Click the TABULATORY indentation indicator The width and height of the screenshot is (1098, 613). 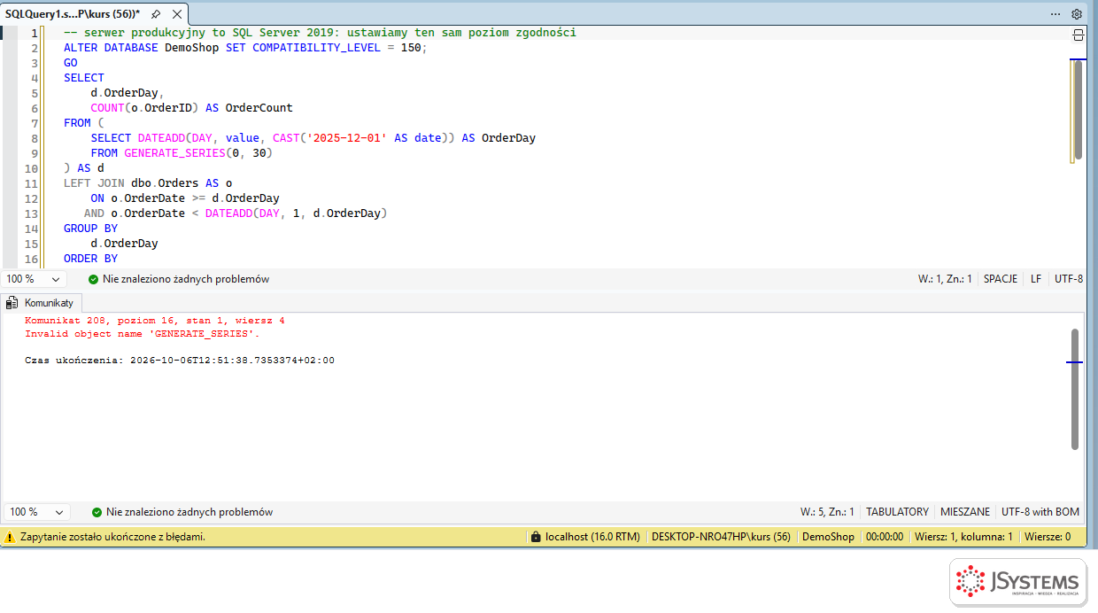pos(897,512)
